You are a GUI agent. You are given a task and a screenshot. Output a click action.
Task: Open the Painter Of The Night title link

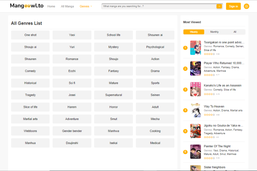[217, 146]
